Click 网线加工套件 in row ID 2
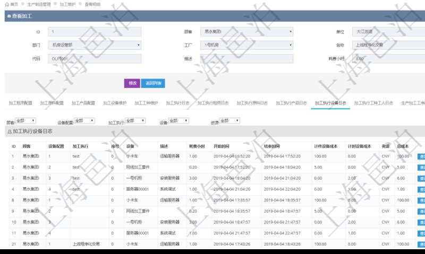The image size is (425, 254). (x=138, y=167)
